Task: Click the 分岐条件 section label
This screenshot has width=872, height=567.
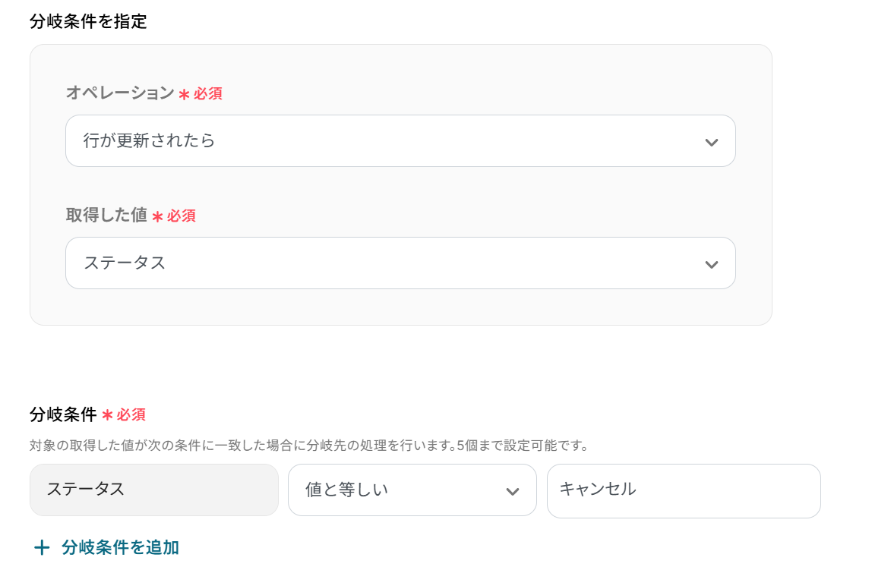Action: (63, 414)
